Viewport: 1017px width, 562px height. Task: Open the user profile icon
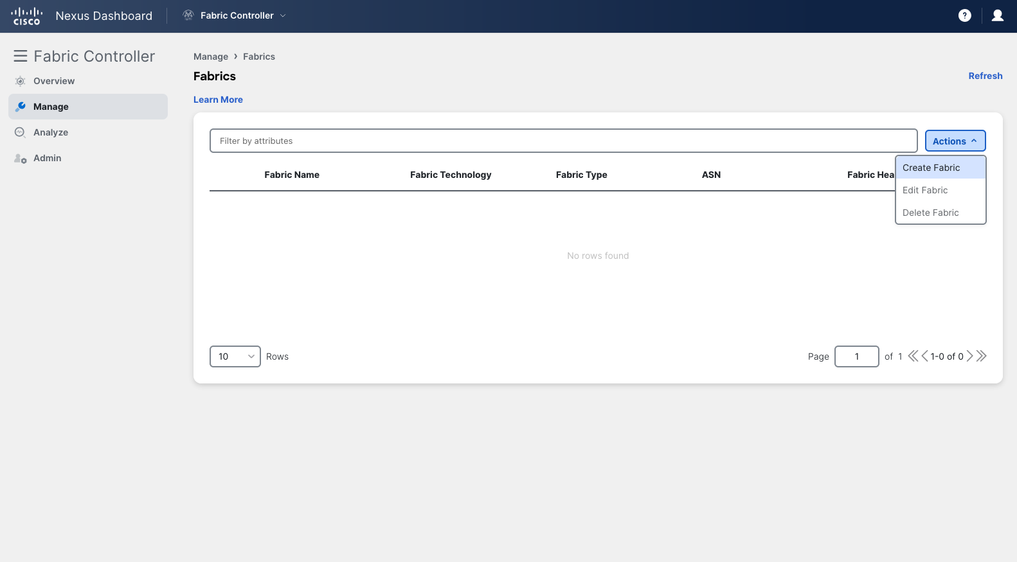[x=998, y=15]
